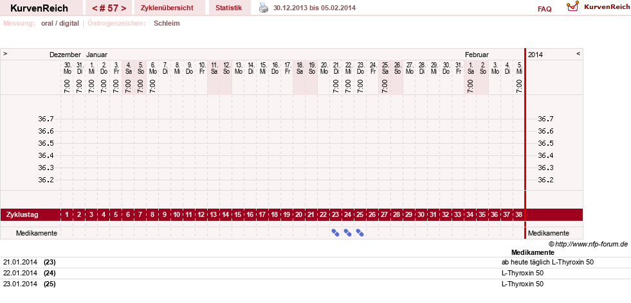Click the medication pill icon on cycle day 23
This screenshot has width=631, height=303.
click(x=335, y=232)
